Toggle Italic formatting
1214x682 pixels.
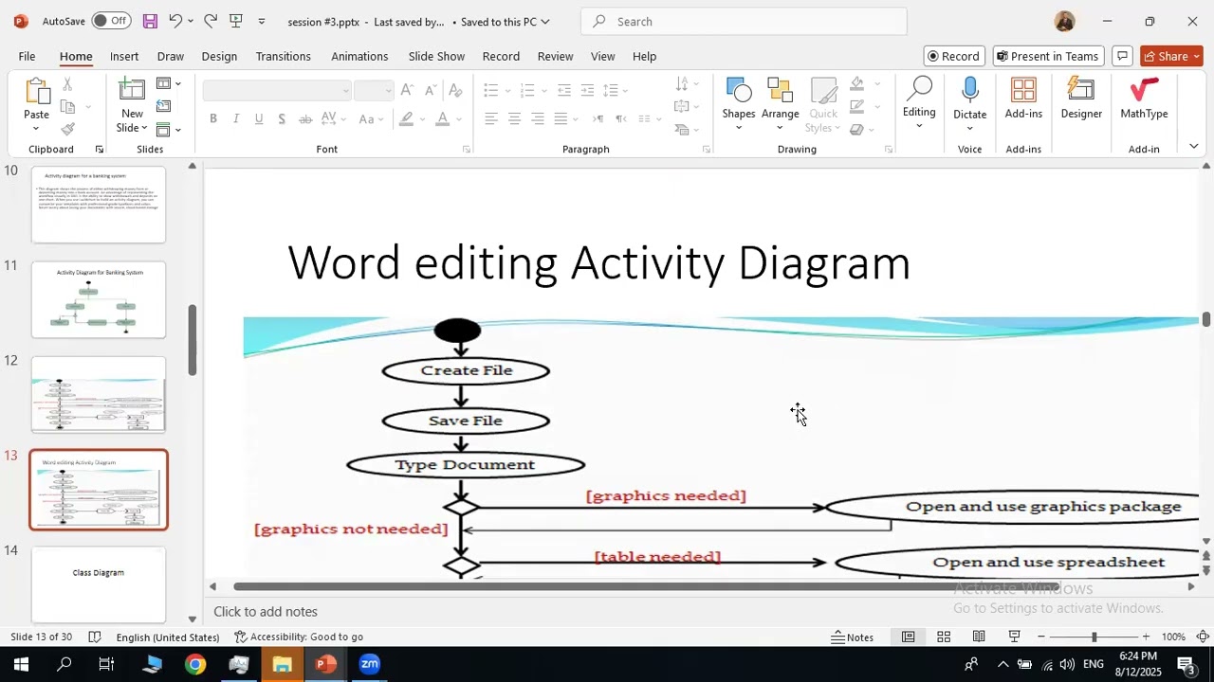tap(236, 118)
